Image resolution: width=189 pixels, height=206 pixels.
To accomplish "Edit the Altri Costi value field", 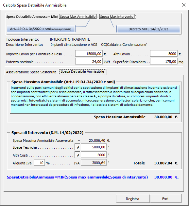I will point(94,155).
